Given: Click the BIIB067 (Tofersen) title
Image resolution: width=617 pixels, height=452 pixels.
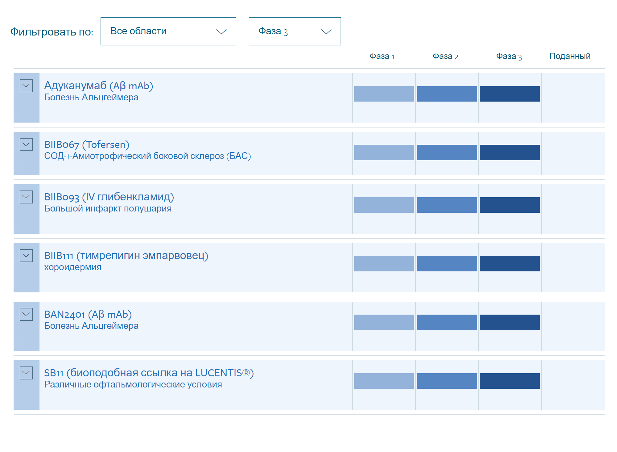Looking at the screenshot, I should (87, 144).
